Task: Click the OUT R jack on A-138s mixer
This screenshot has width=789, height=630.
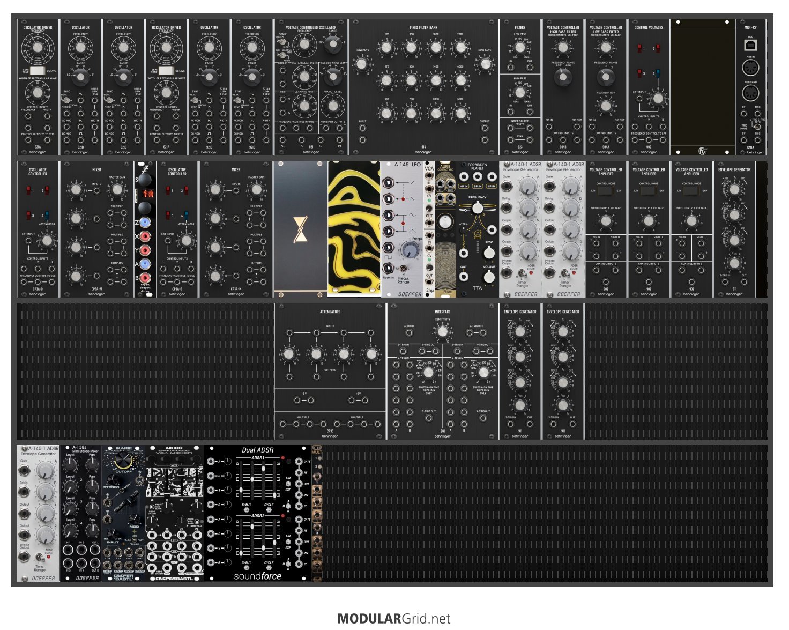Action: pos(94,563)
